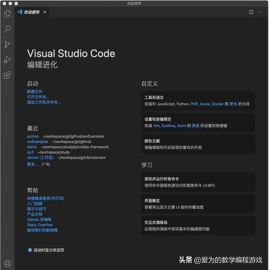Open the 颜色主题 card
This screenshot has height=270, width=269.
198,144
